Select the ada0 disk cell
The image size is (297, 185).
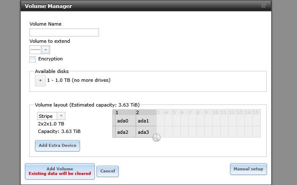click(126, 121)
